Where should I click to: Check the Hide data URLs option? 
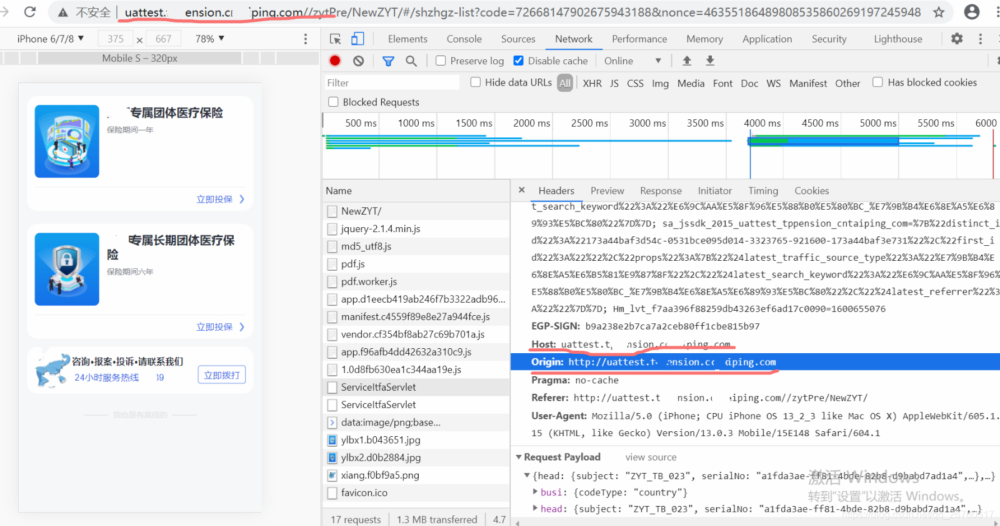click(476, 82)
